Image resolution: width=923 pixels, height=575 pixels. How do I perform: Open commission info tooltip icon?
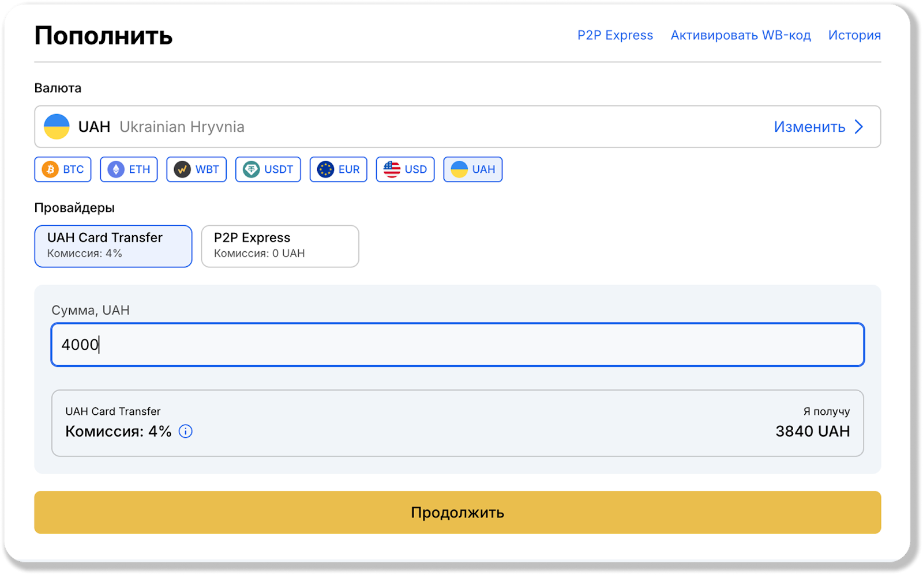point(185,432)
